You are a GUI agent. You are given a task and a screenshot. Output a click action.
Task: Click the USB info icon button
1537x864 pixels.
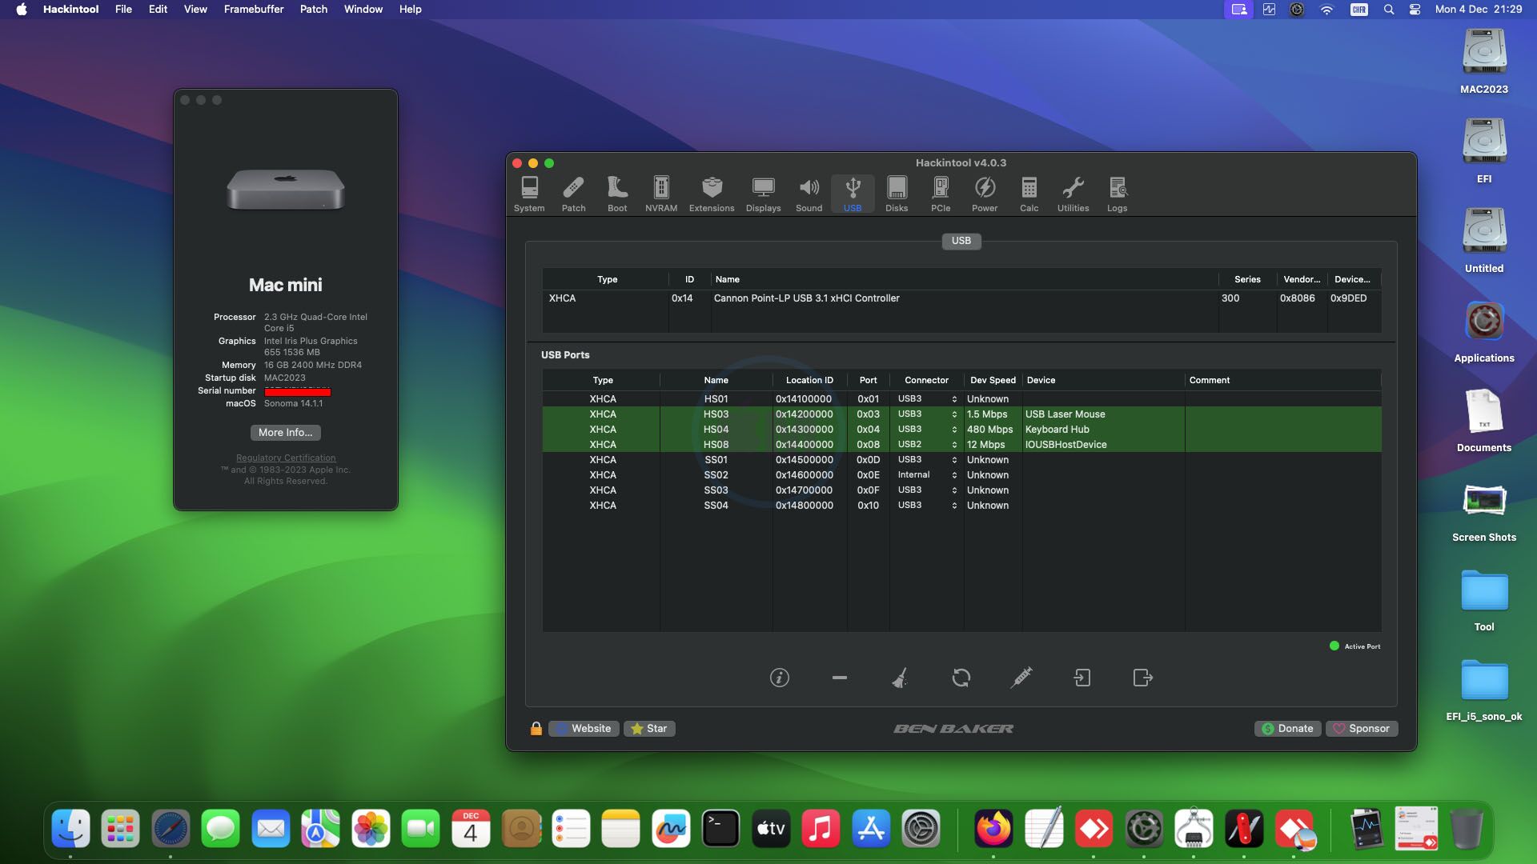(779, 678)
